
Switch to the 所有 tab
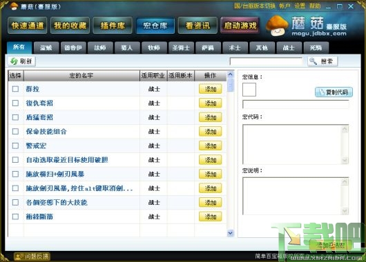coord(19,48)
